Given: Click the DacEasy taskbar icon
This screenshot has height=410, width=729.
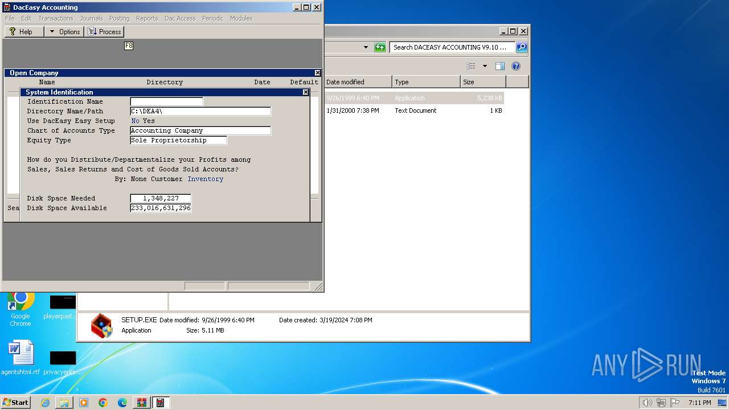Looking at the screenshot, I should (161, 403).
